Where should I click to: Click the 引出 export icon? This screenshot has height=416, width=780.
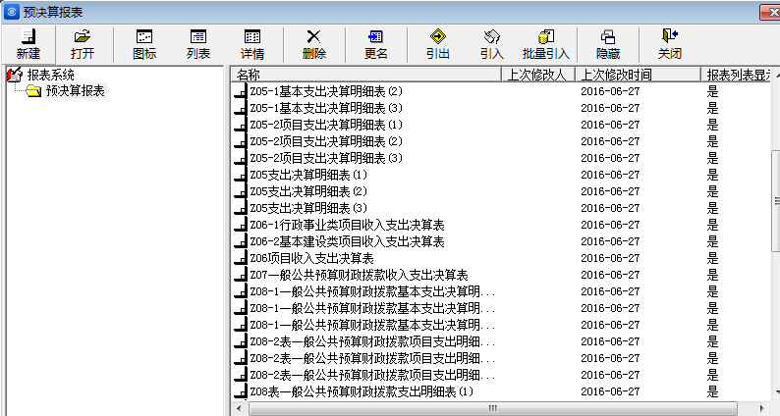tap(438, 44)
